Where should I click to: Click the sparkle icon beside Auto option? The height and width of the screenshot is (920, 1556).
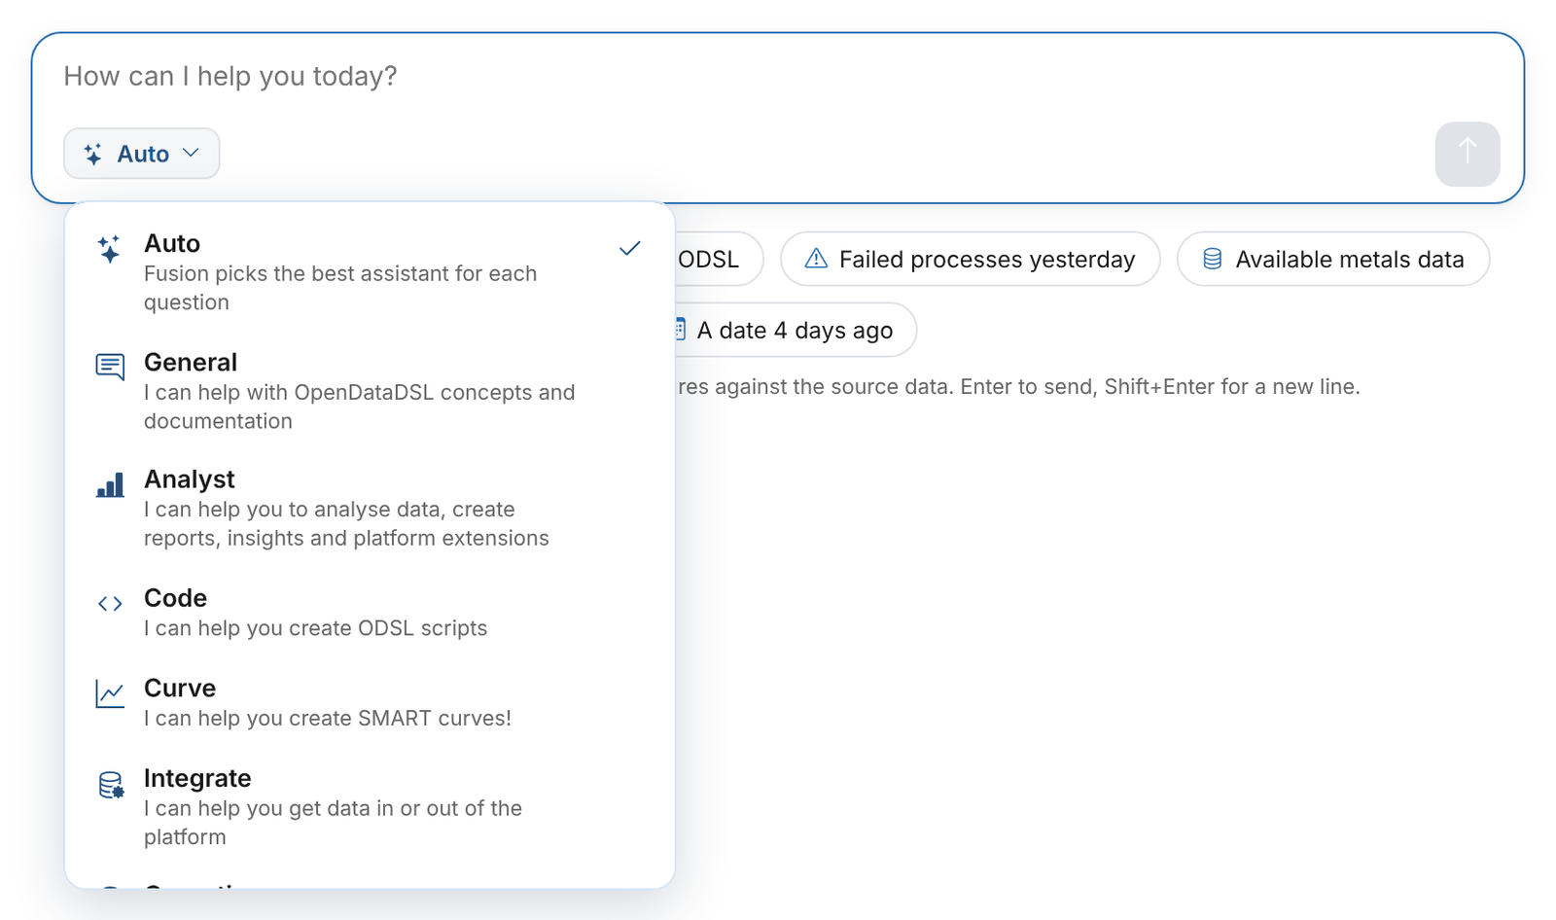[109, 249]
